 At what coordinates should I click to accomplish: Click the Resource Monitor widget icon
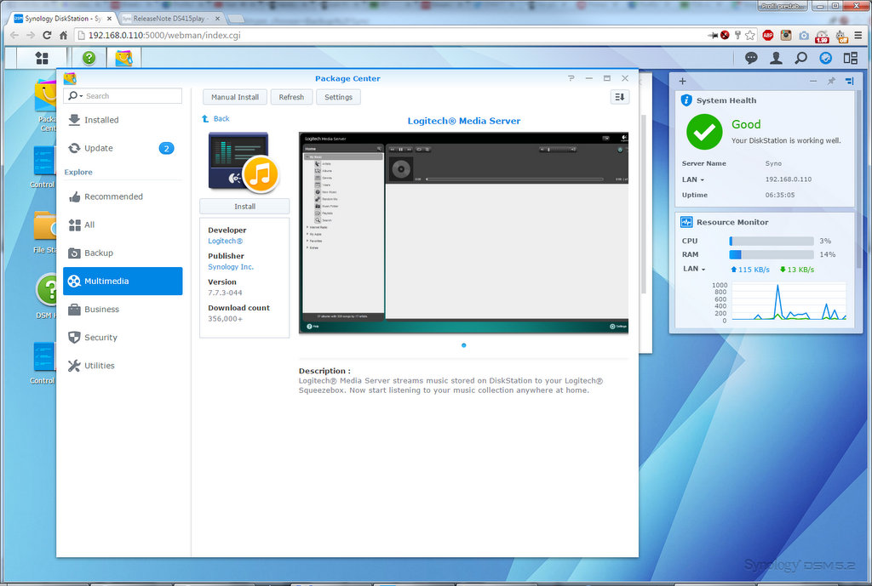point(686,222)
